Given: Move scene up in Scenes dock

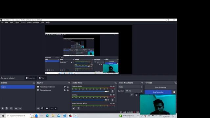Looking at the screenshot, I should [x=16, y=108].
